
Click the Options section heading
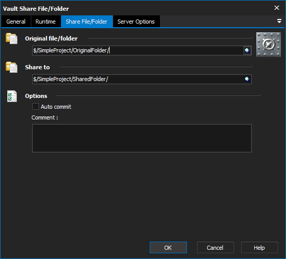point(36,96)
